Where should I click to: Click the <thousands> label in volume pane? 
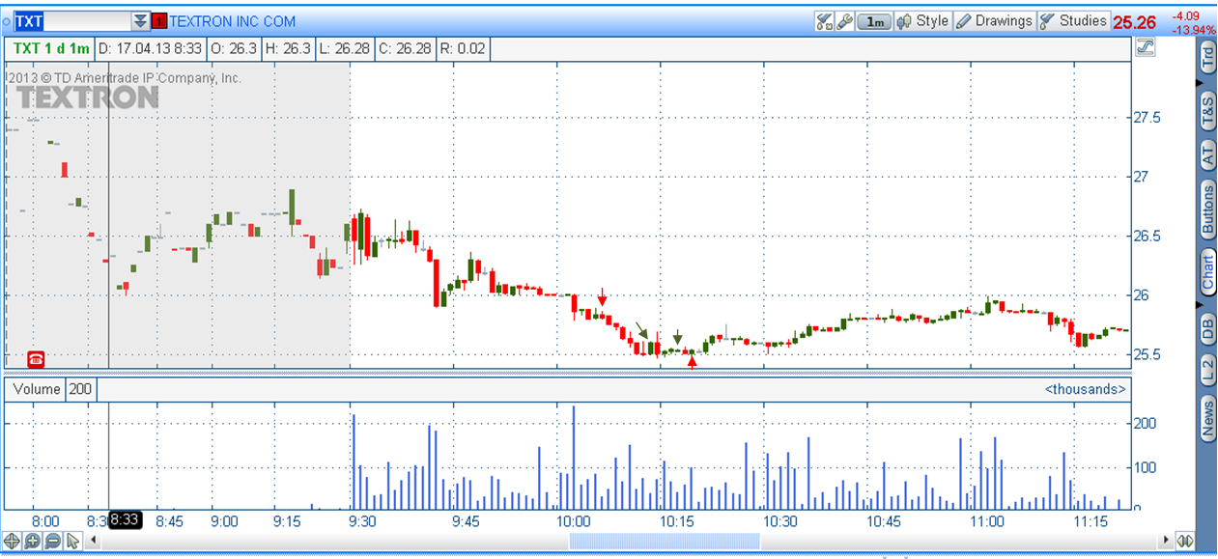[1085, 389]
